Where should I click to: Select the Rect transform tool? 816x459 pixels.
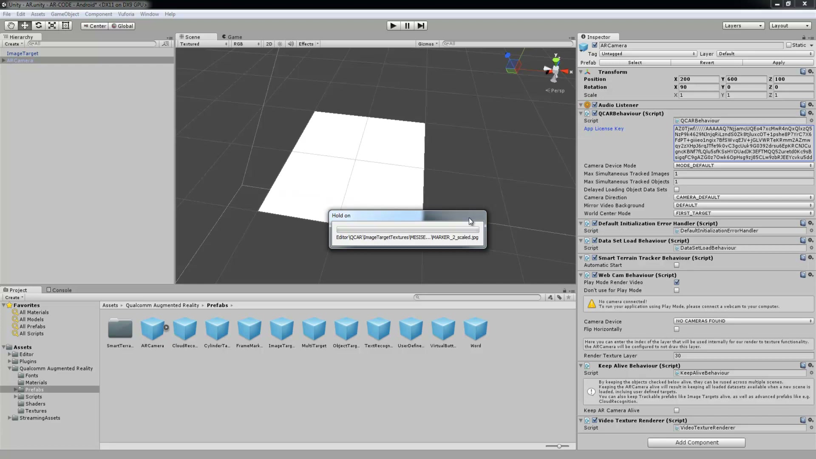point(65,25)
